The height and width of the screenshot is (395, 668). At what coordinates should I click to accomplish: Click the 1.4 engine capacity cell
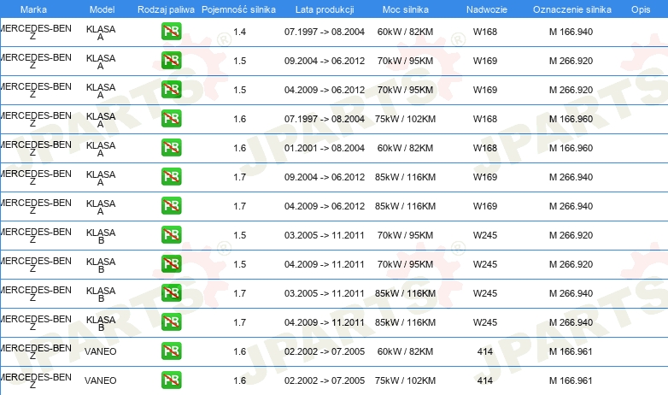click(x=240, y=32)
